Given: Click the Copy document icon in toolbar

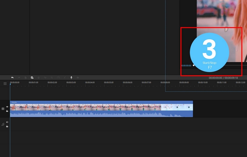Looking at the screenshot, I should tap(25, 78).
